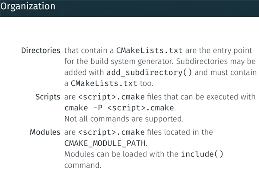Select the Directories term label
Image resolution: width=259 pixels, height=171 pixels.
[41, 50]
